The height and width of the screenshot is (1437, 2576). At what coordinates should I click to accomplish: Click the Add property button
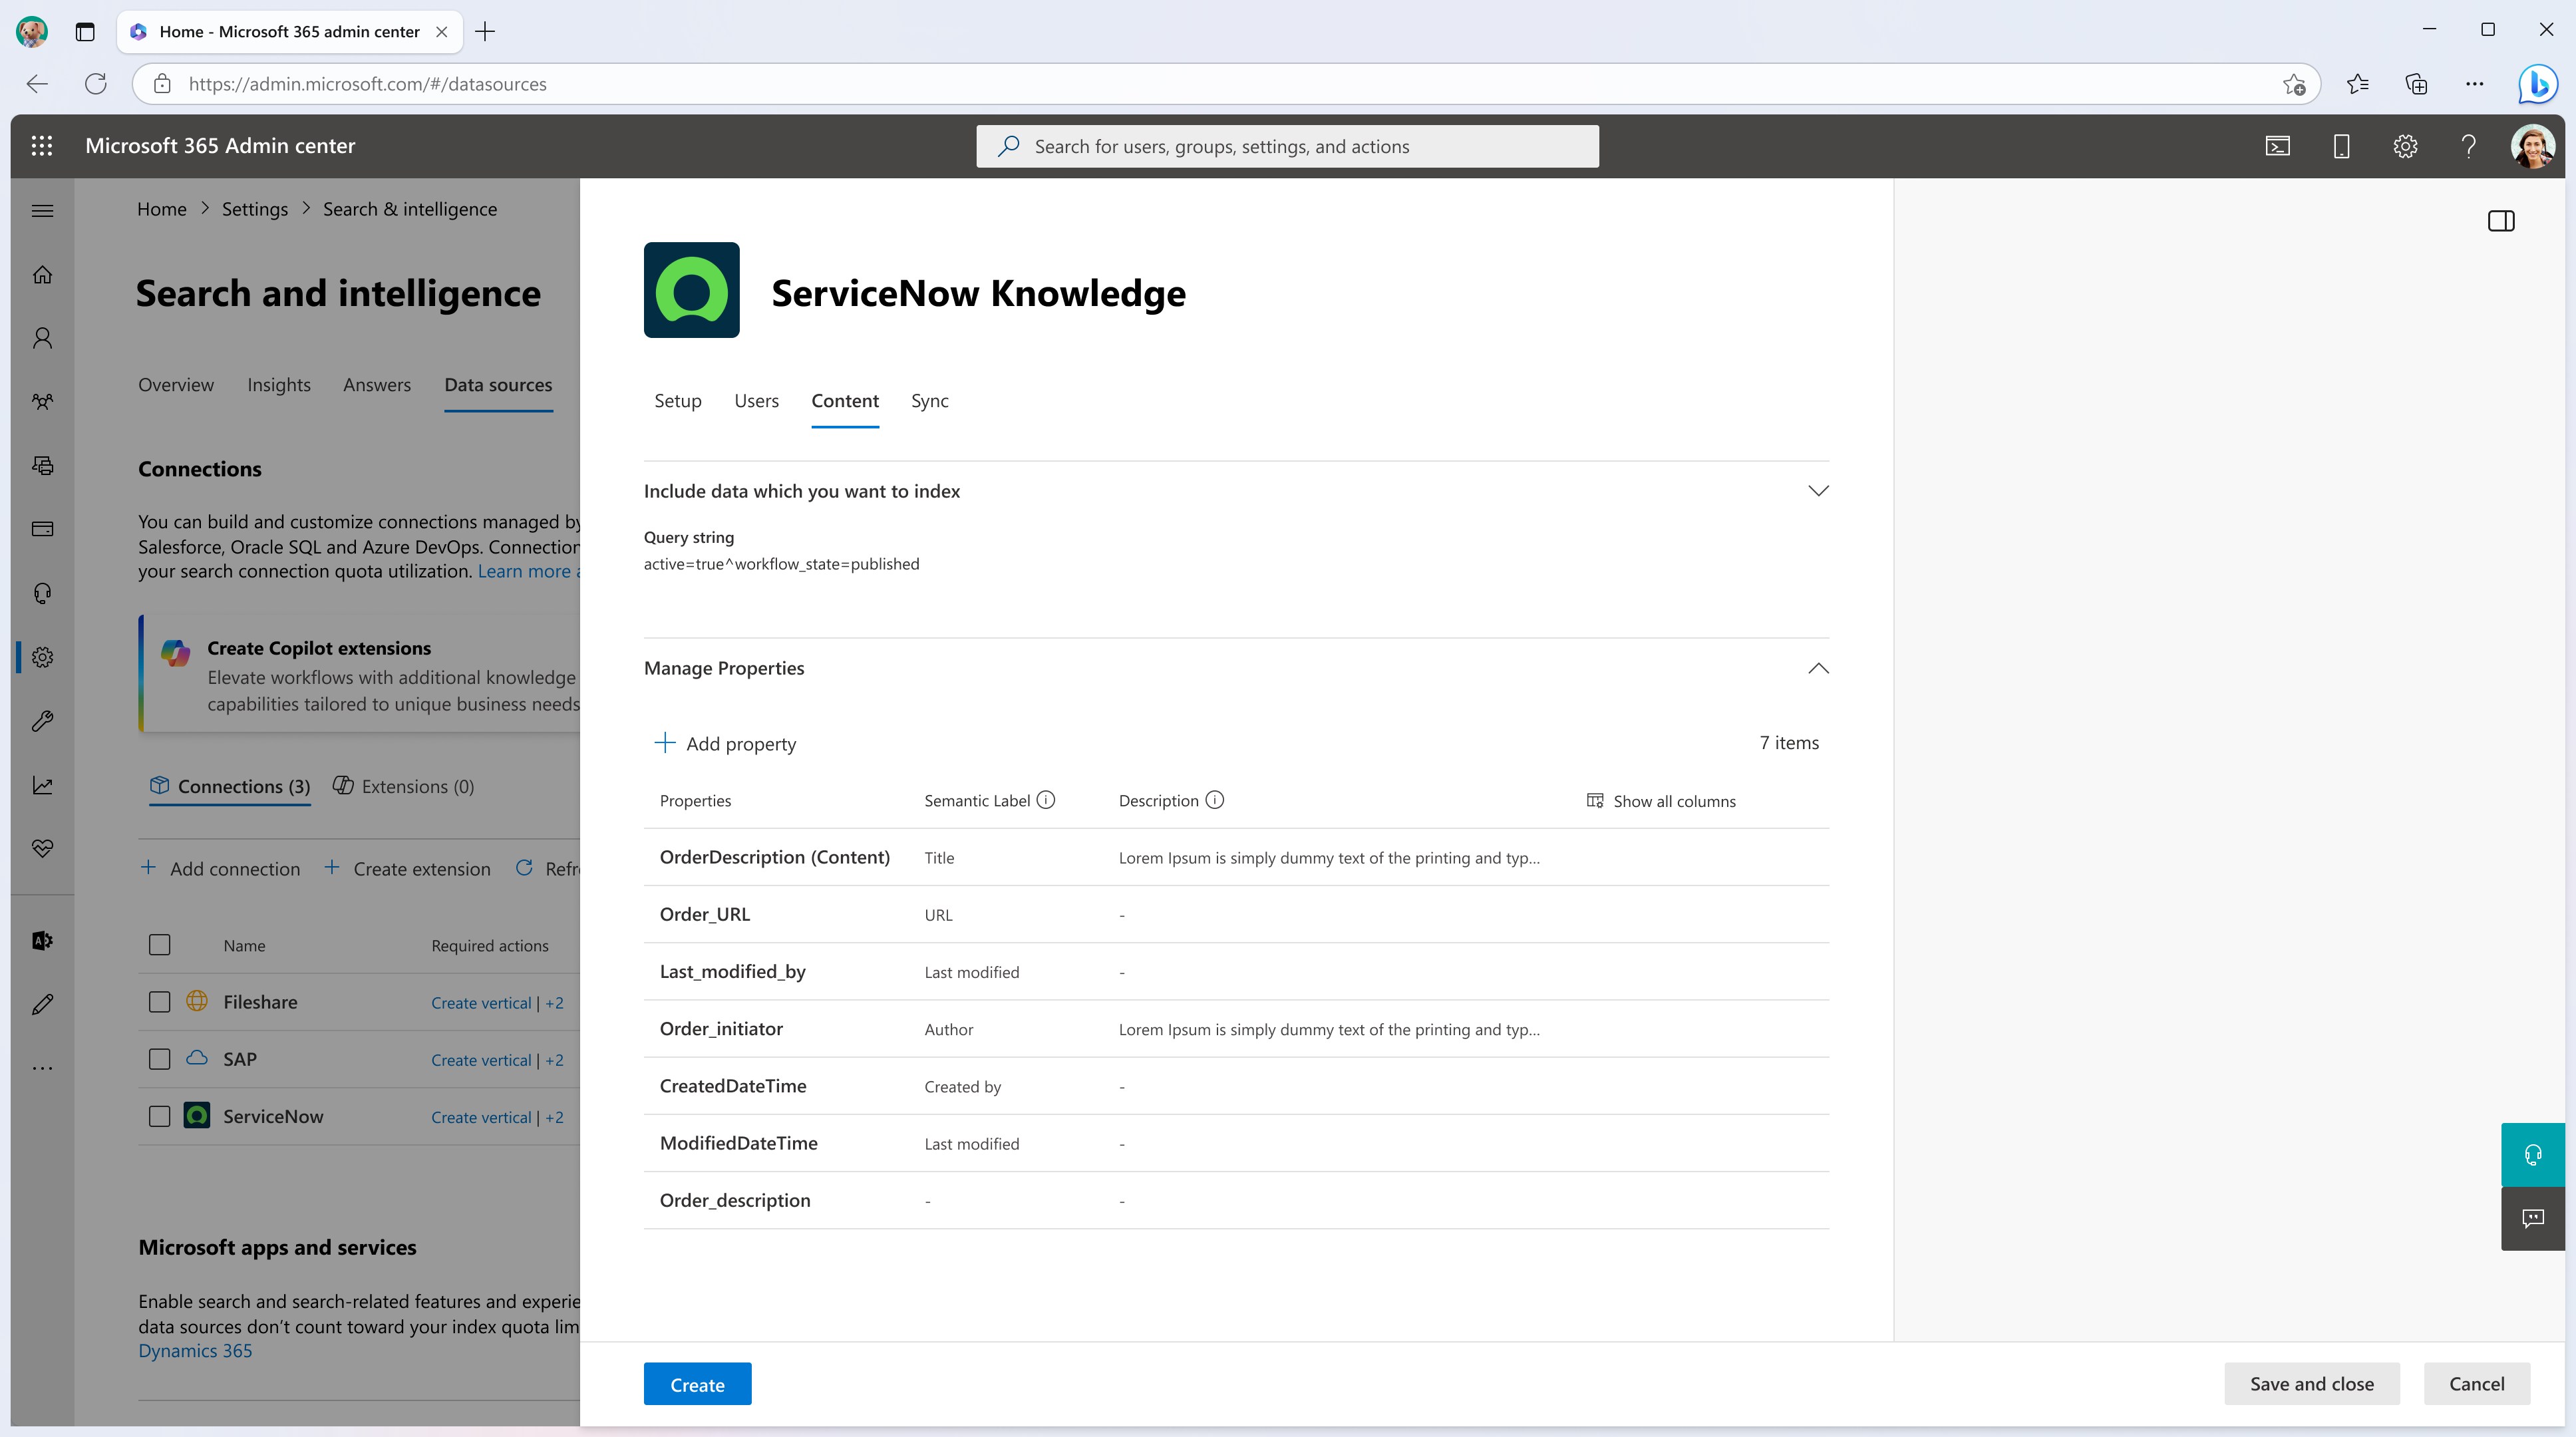[x=725, y=743]
